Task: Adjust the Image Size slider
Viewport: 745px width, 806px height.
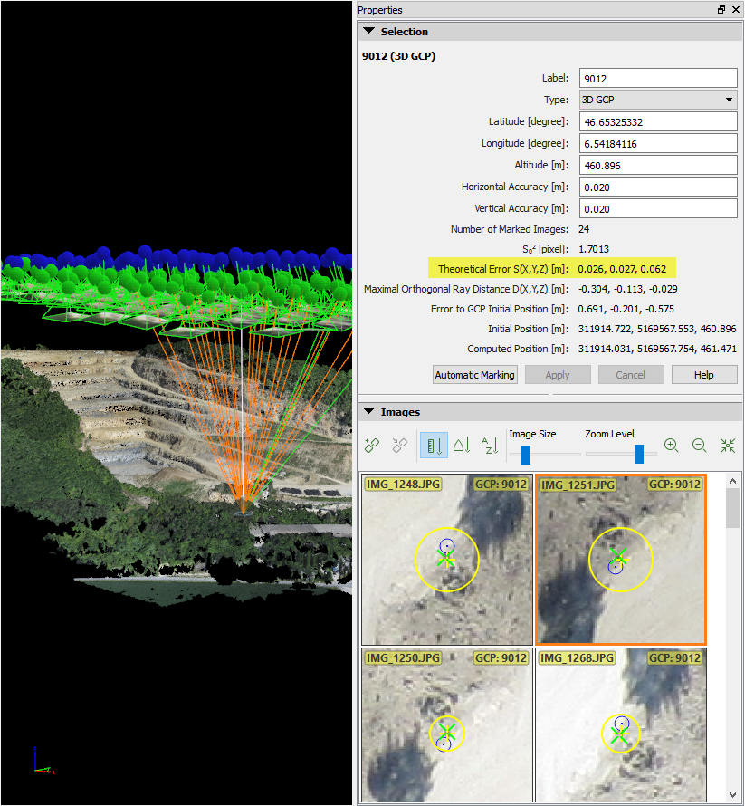Action: (525, 454)
